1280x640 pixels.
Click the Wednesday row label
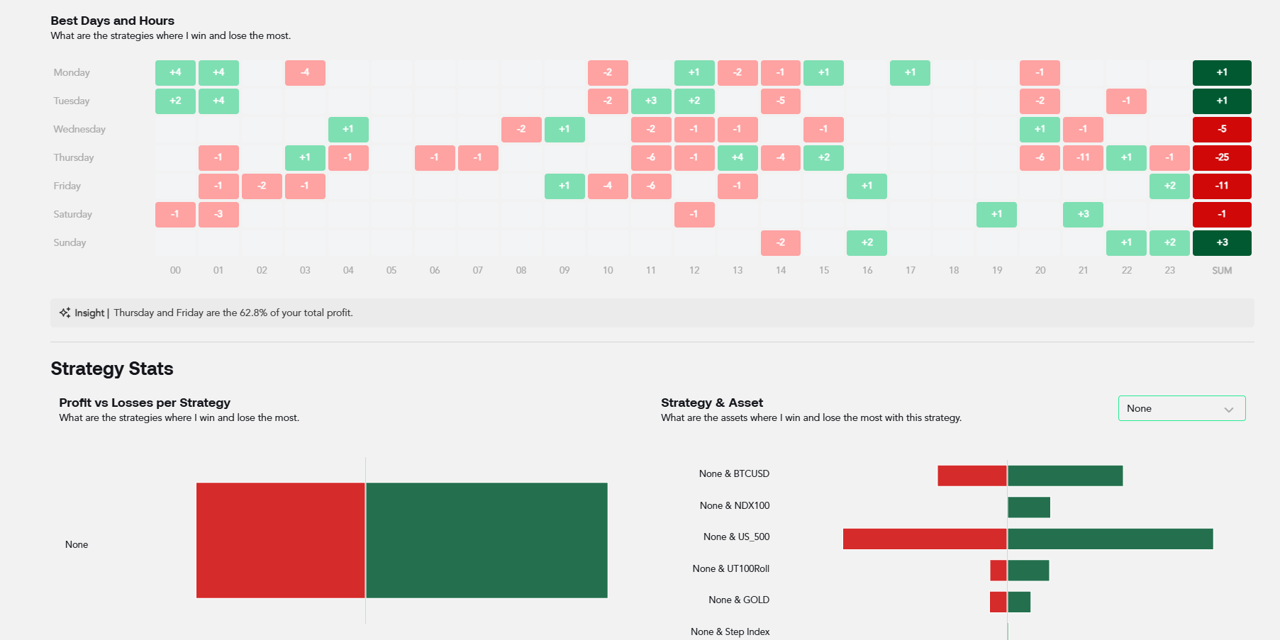[79, 129]
